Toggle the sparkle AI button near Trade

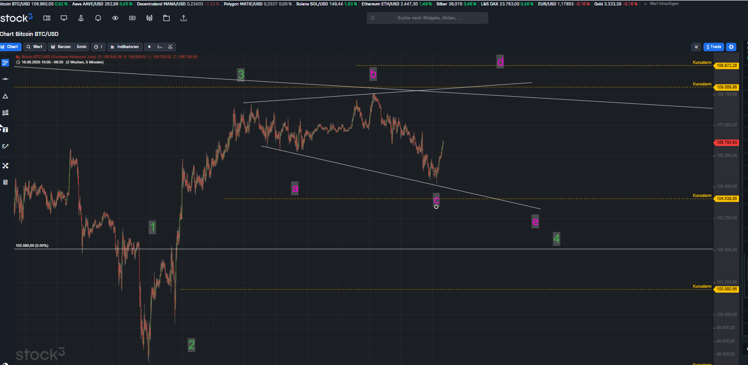click(696, 47)
